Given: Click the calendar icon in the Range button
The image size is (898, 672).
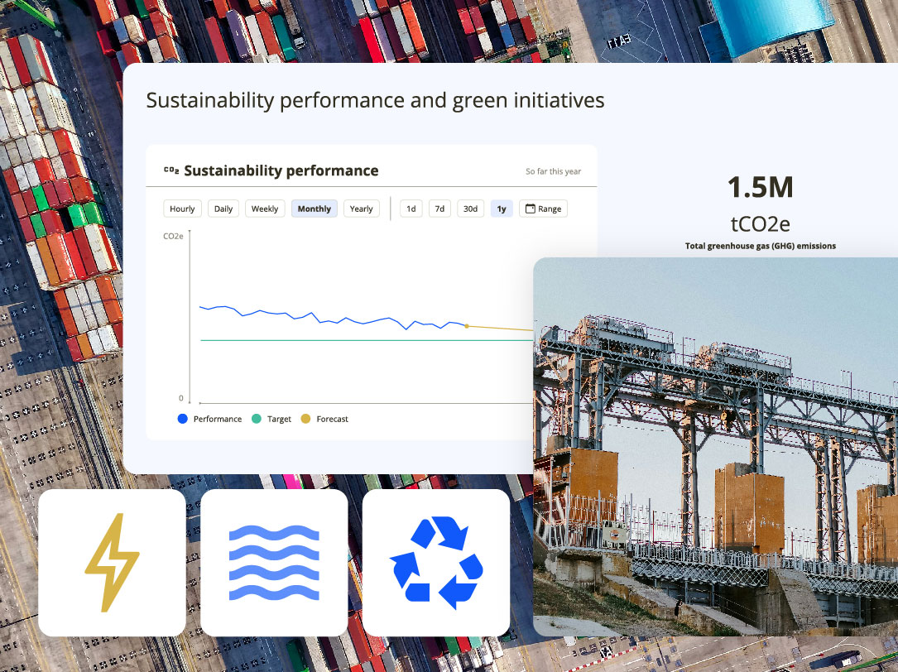Looking at the screenshot, I should (x=531, y=209).
